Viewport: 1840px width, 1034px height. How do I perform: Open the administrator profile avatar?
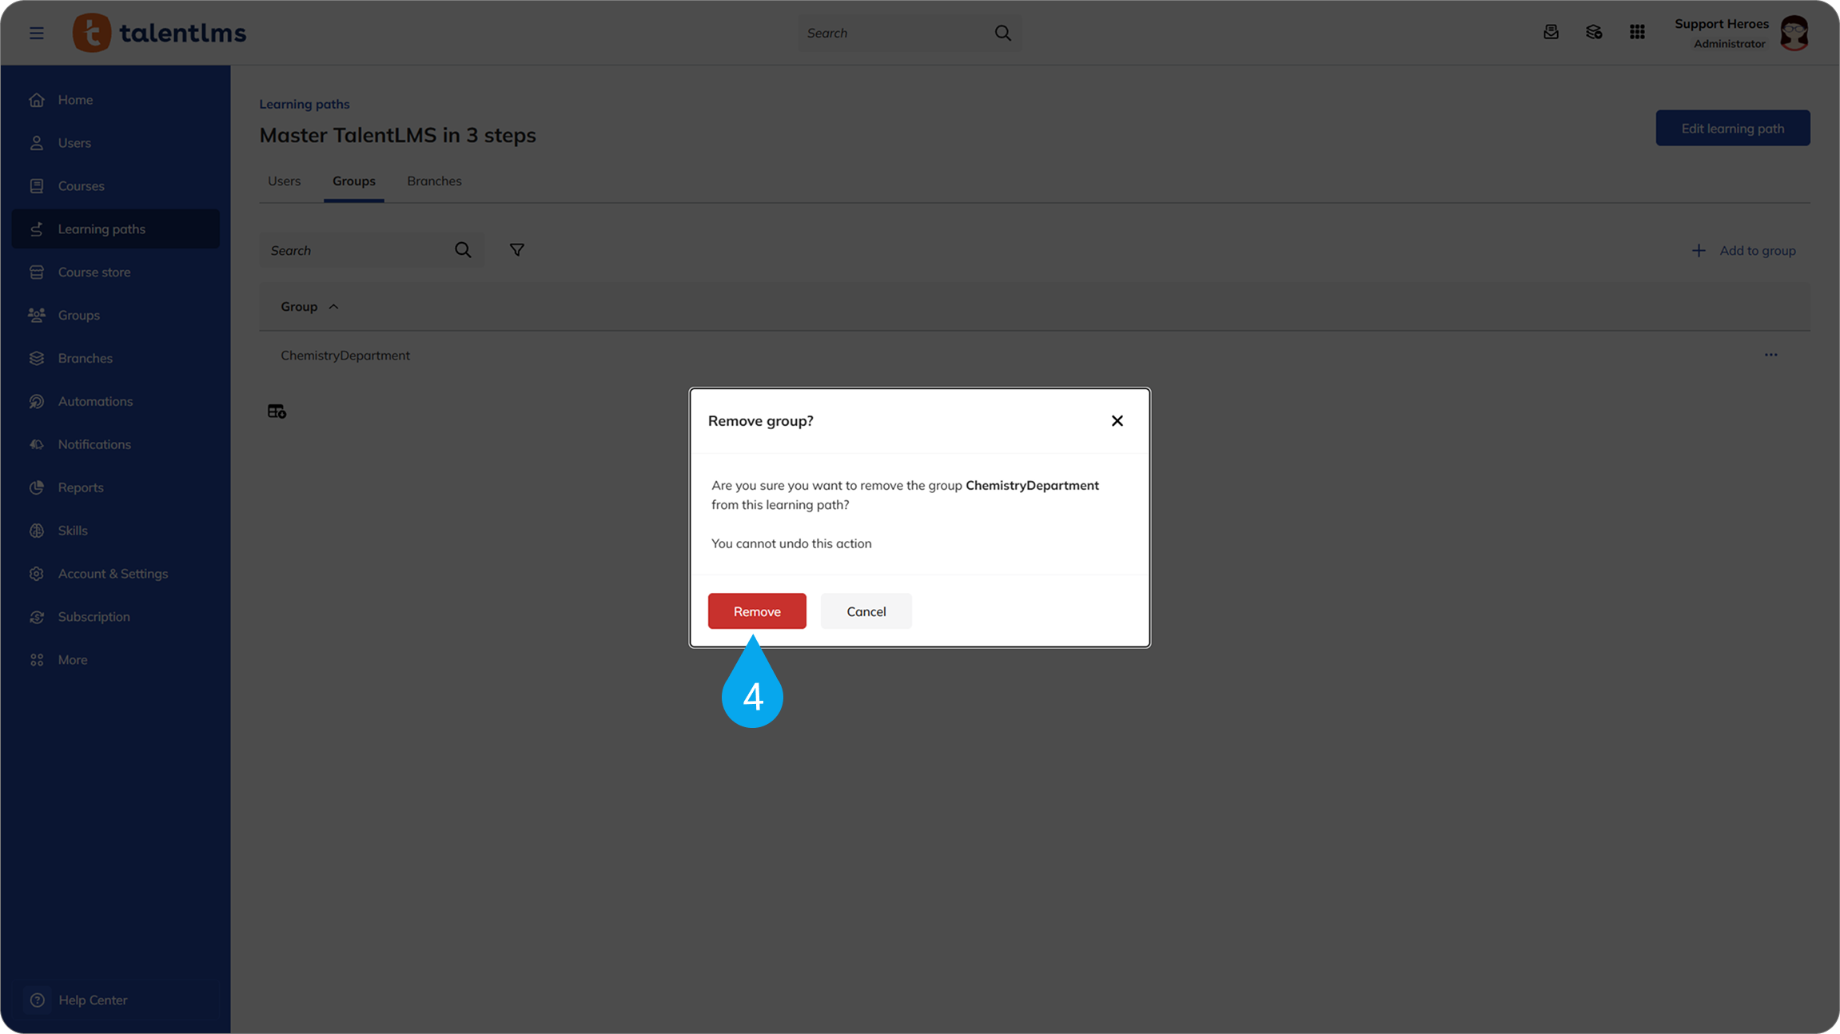click(x=1794, y=33)
